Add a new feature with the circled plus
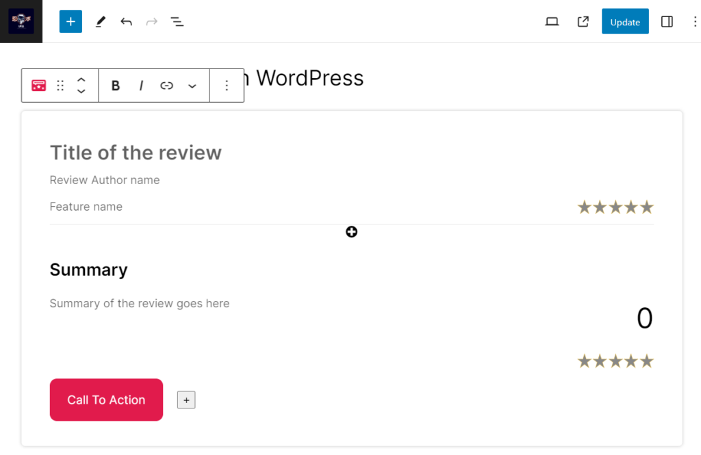The height and width of the screenshot is (455, 701). pyautogui.click(x=351, y=232)
